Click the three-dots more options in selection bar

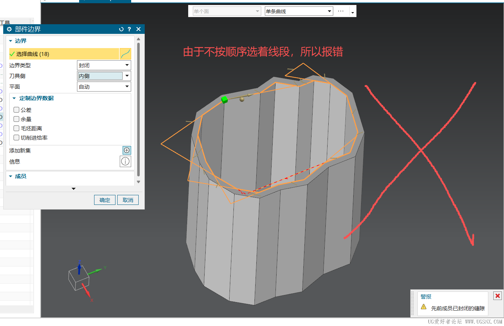coord(341,11)
